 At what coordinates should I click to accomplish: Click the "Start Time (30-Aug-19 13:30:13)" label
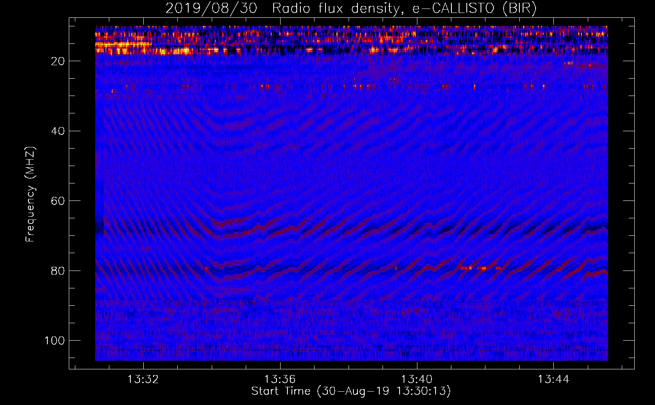coord(351,391)
